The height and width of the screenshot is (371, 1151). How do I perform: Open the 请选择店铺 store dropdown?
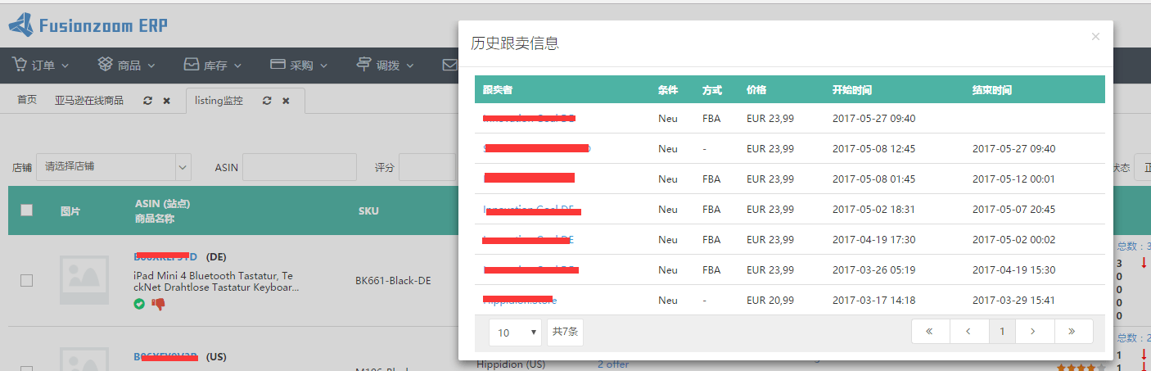[x=113, y=167]
